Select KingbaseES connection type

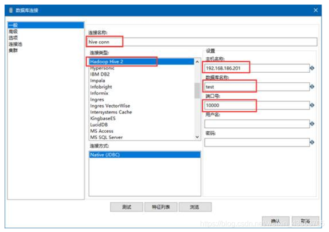click(x=103, y=119)
